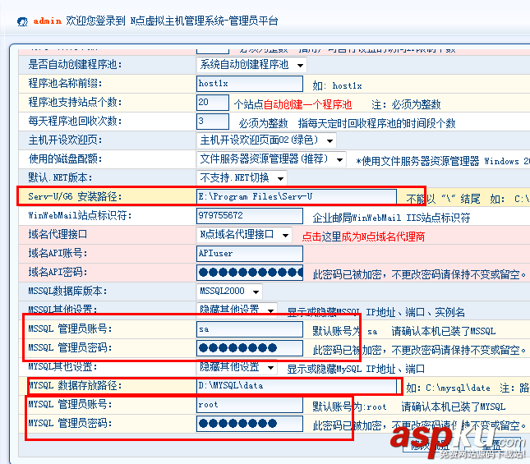530x464 pixels.
Task: Click the hint 指每天定时回收程序池的时间段个数
Action: click(377, 123)
